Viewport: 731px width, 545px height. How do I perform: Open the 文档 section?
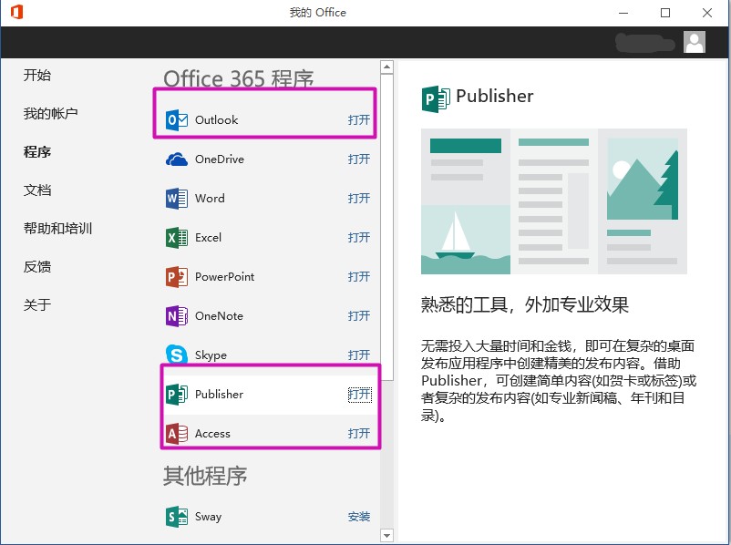click(37, 190)
